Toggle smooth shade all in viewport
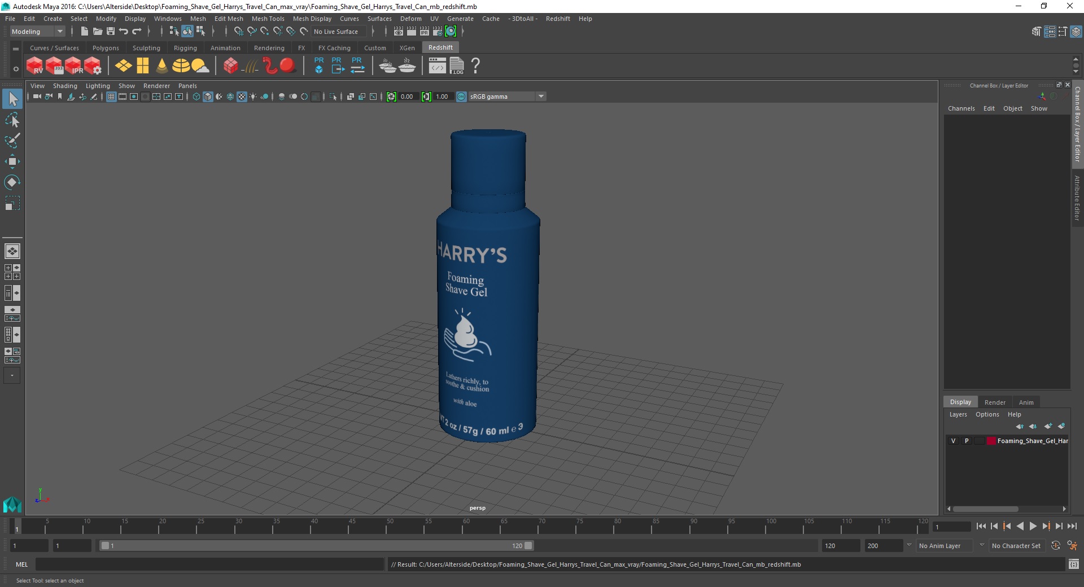 [x=208, y=97]
